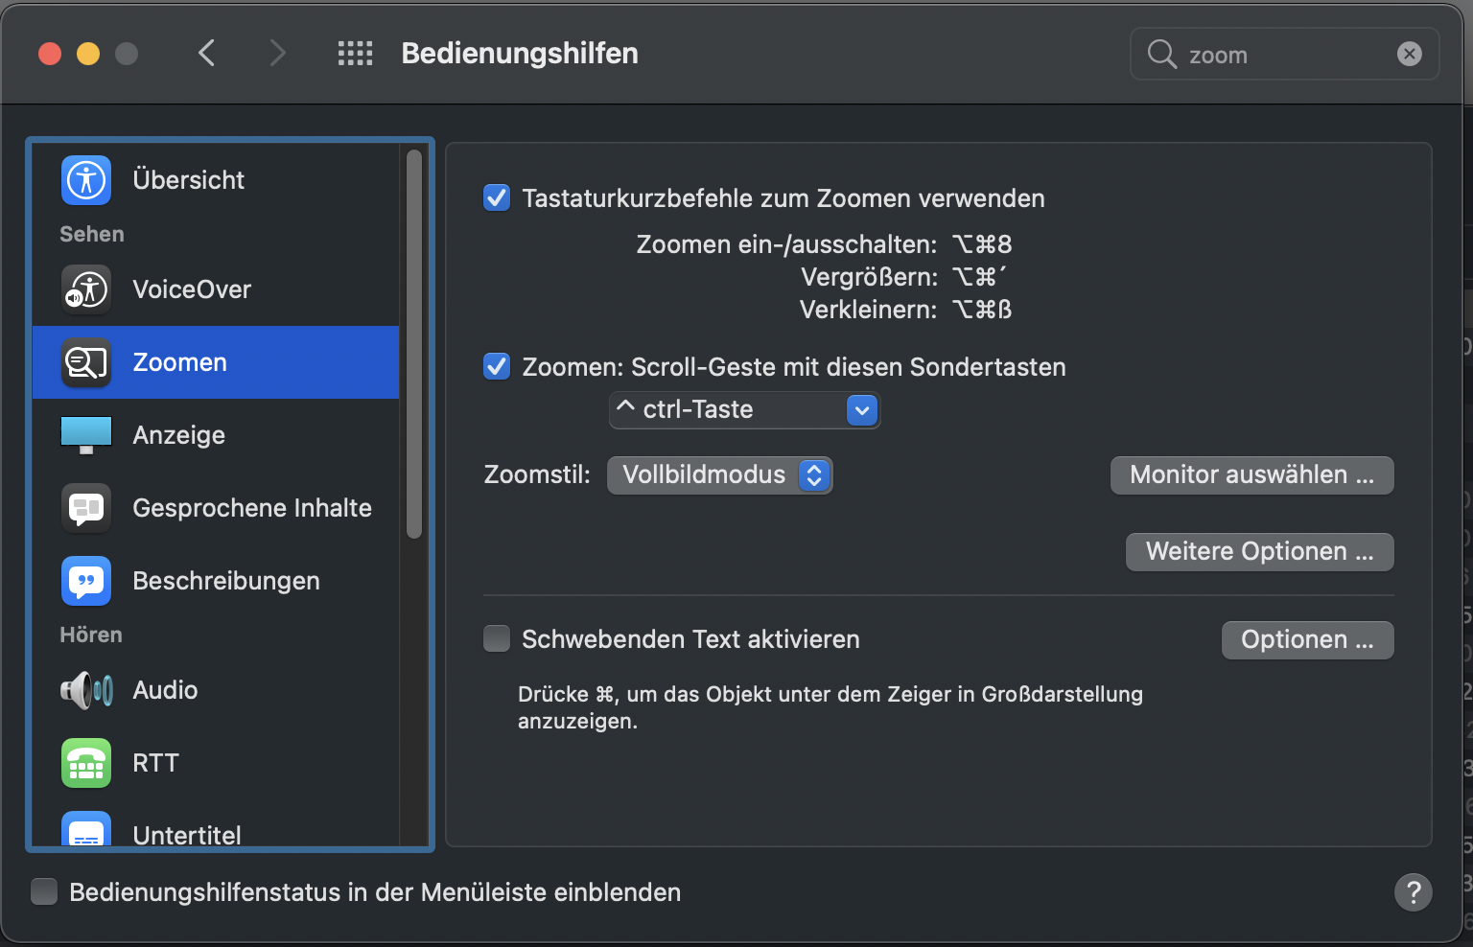Open the VoiceOver icon in sidebar
The height and width of the screenshot is (947, 1473).
(86, 289)
